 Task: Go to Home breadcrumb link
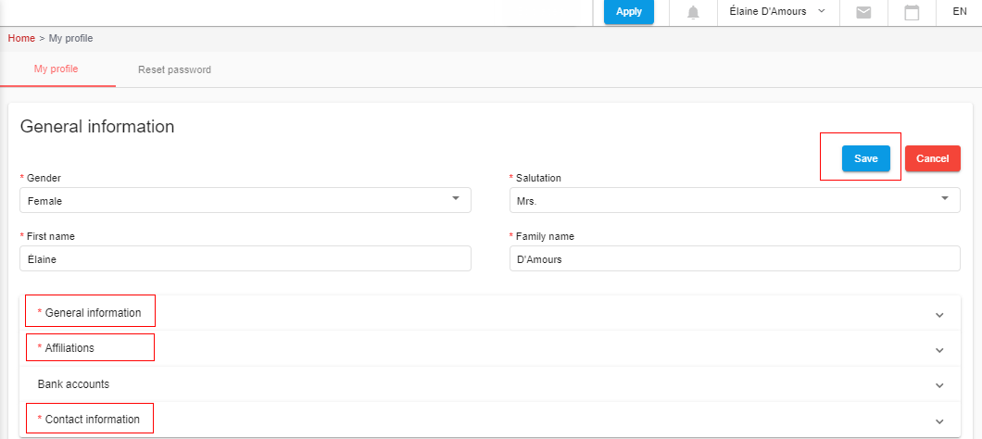click(21, 38)
